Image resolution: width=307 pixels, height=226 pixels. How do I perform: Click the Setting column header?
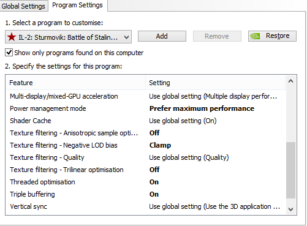[215, 83]
